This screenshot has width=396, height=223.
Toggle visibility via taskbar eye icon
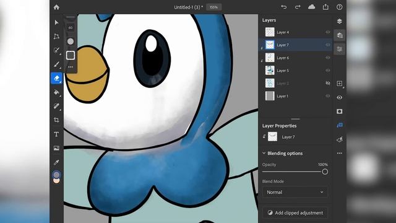[340, 97]
